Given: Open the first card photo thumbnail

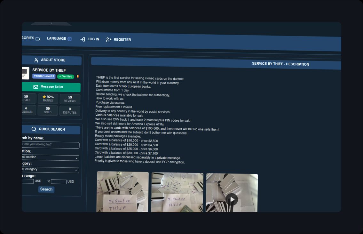Looking at the screenshot, I should point(122,192).
